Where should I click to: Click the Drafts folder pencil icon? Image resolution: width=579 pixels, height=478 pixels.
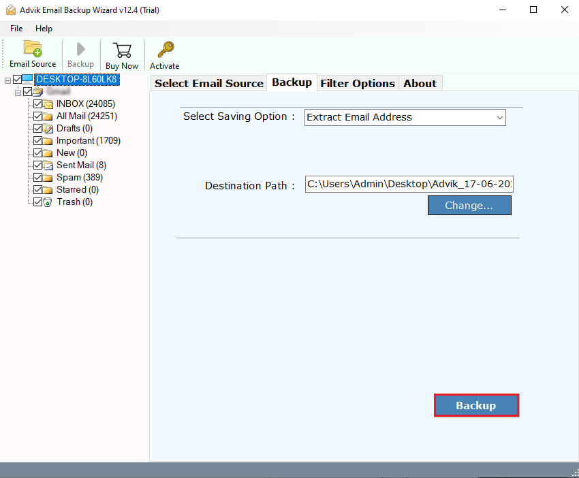(x=48, y=129)
